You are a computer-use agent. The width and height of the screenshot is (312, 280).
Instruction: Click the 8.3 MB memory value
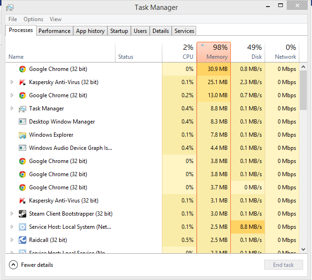(219, 122)
